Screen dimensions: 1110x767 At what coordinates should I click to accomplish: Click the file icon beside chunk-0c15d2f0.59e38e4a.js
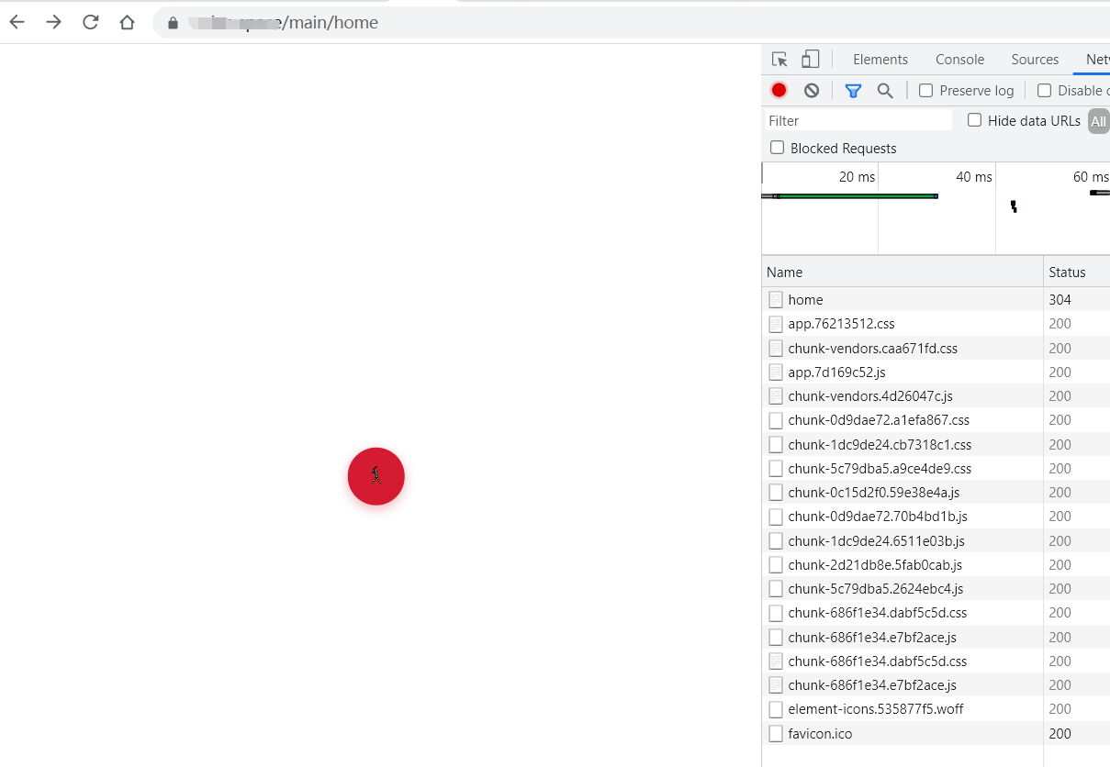(x=776, y=493)
